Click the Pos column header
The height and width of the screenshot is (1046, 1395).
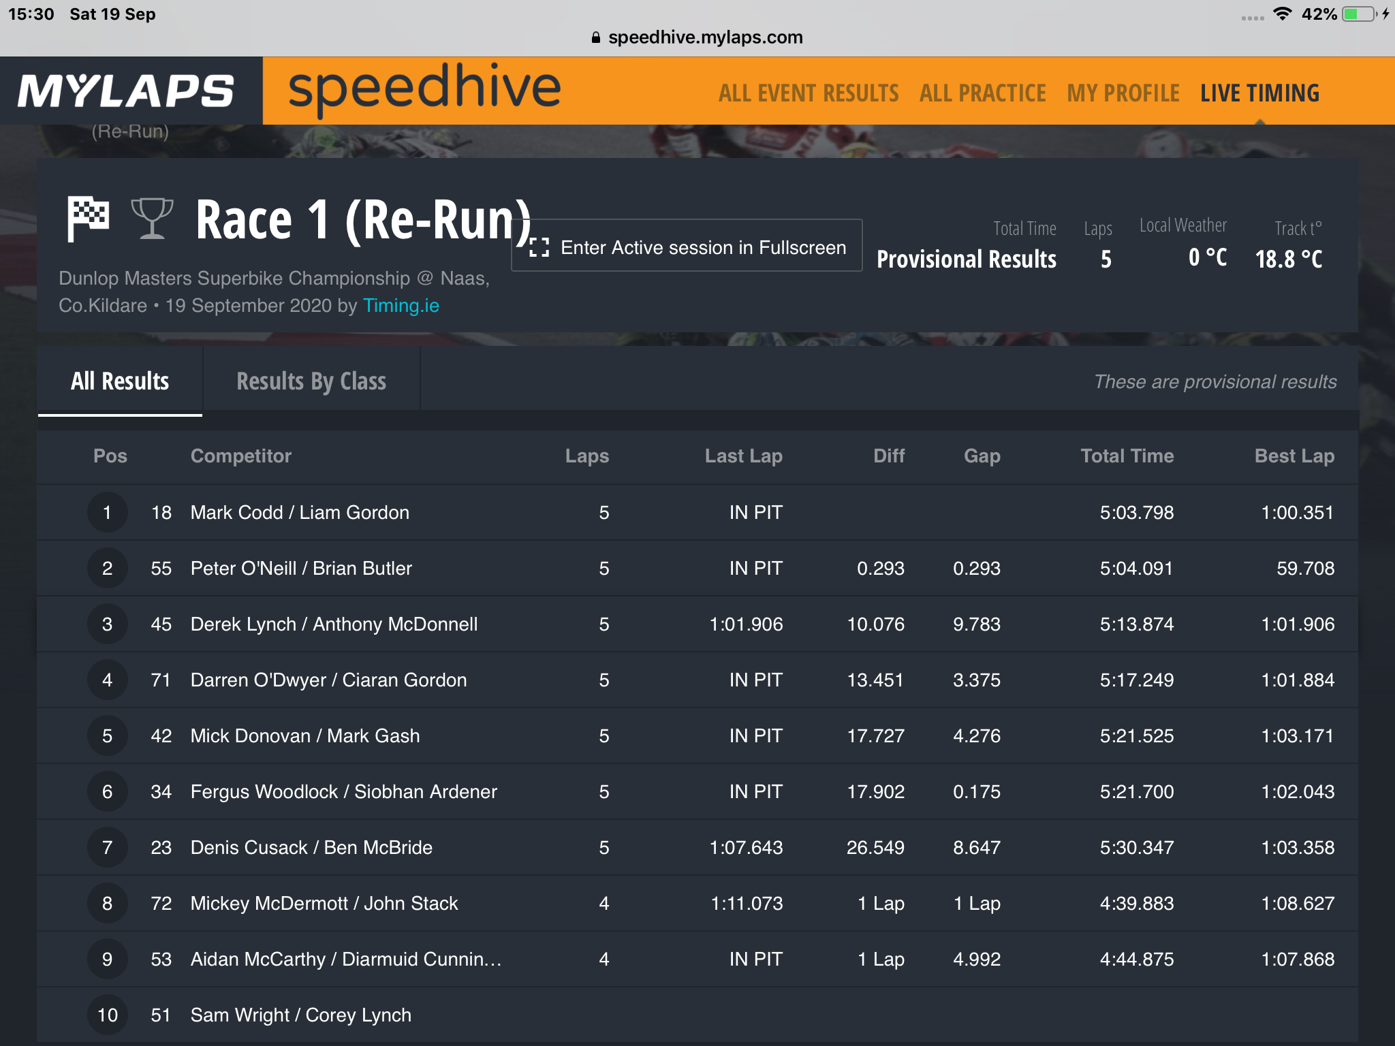110,456
